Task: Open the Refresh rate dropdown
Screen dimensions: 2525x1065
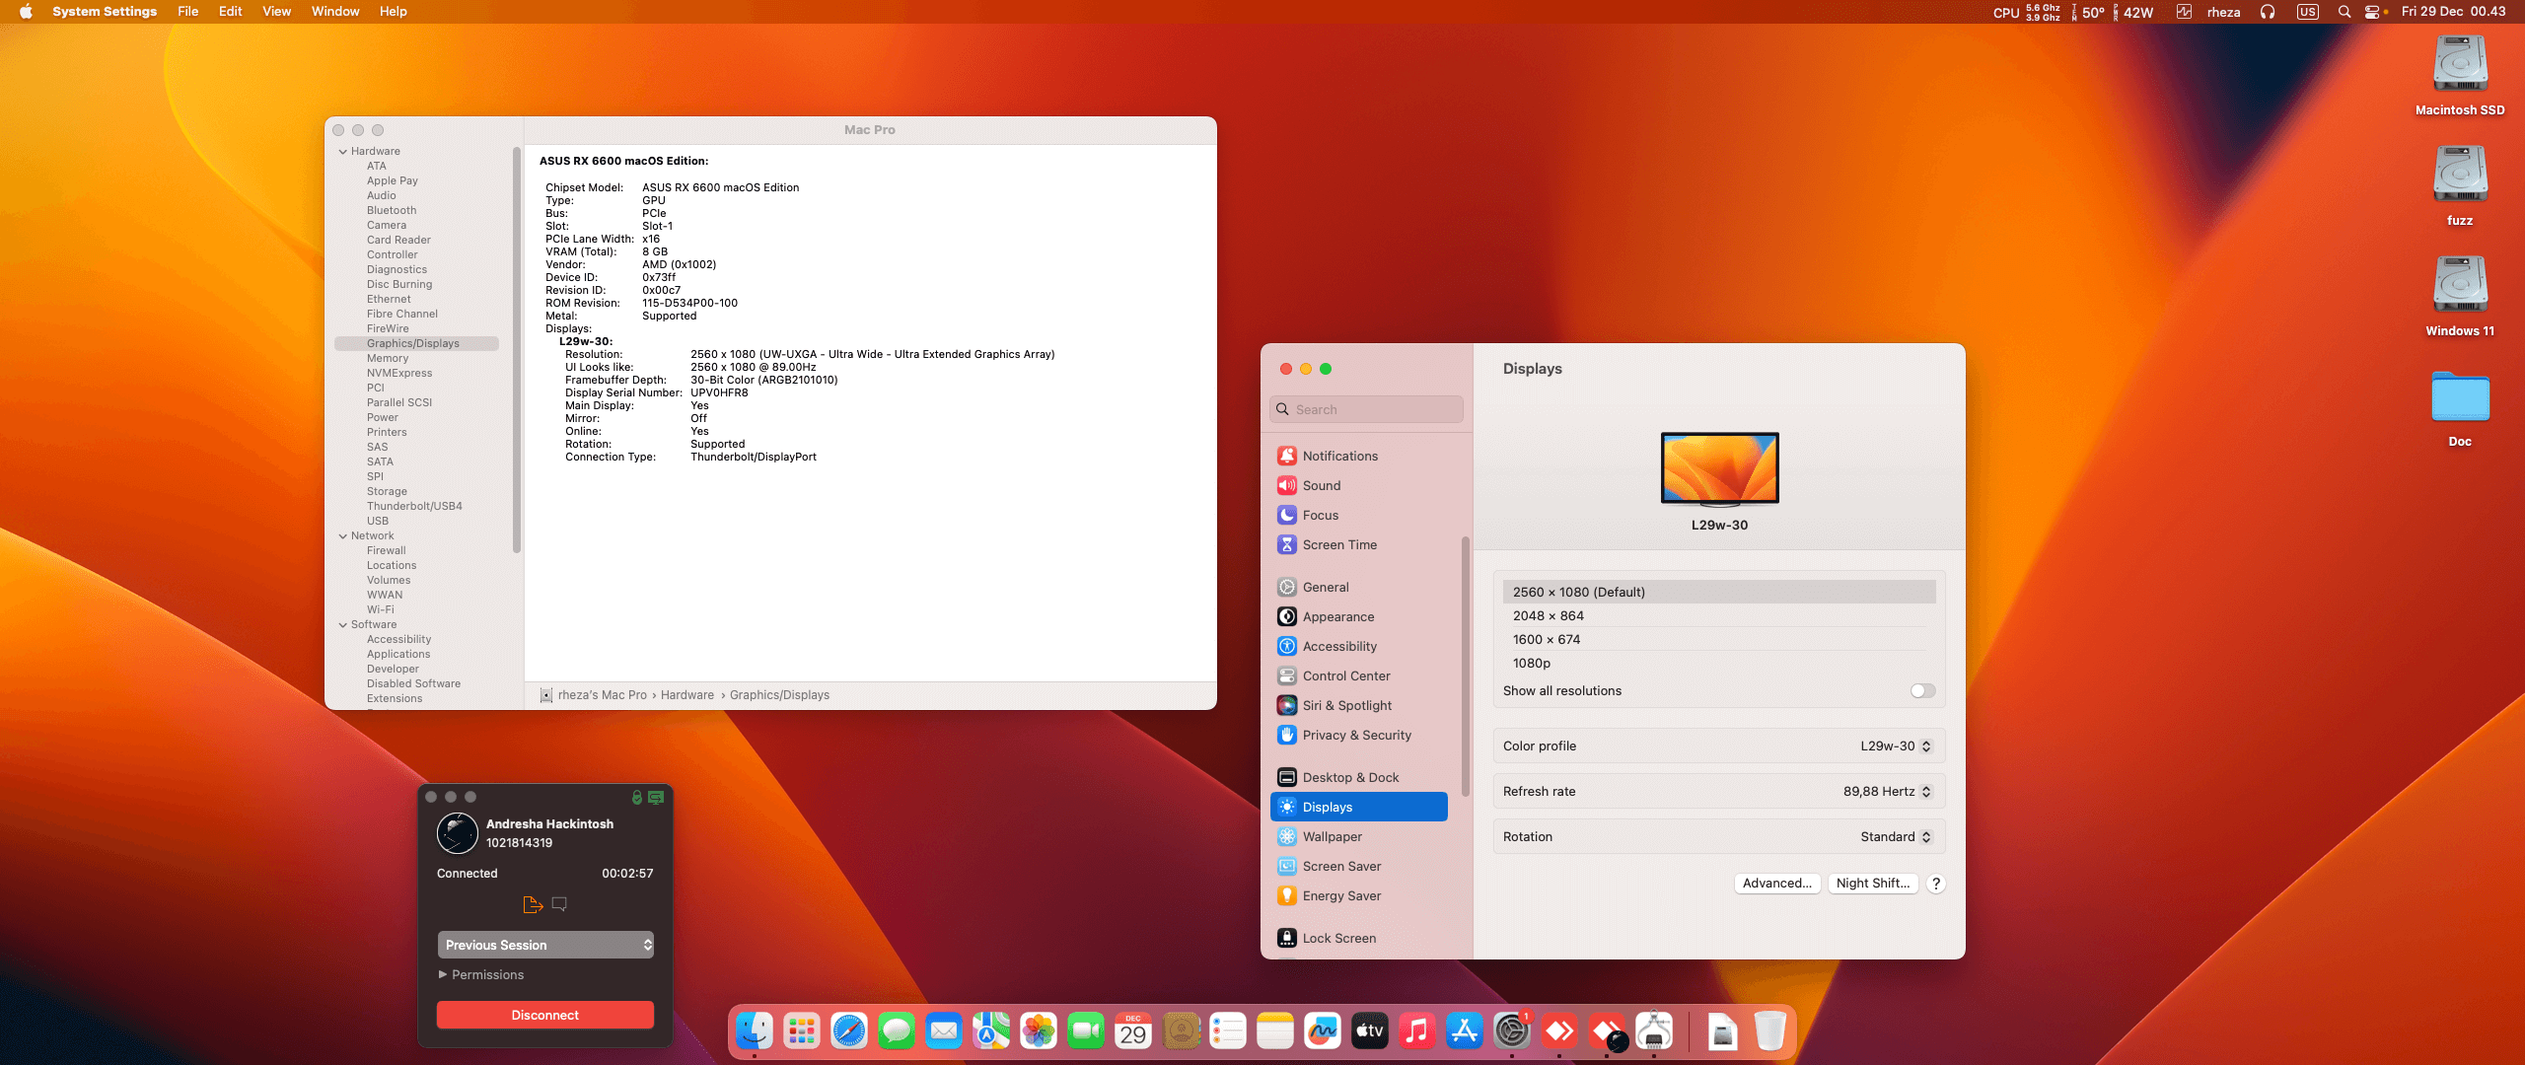Action: 1886,792
